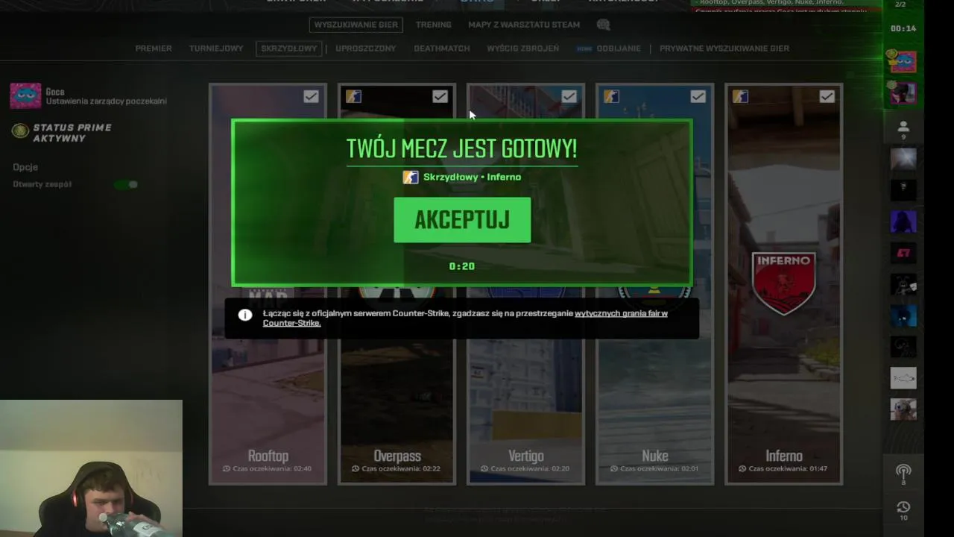Open the Trening section
Screen dimensions: 954x537
(434, 25)
